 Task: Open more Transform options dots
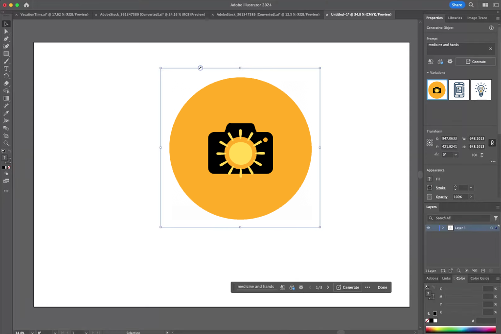(x=493, y=161)
